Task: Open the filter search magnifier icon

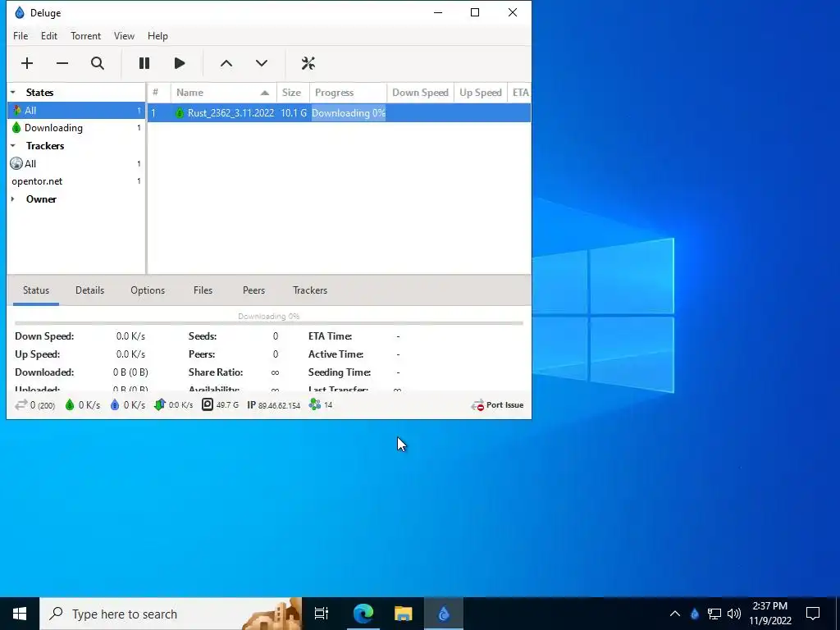Action: (x=98, y=63)
